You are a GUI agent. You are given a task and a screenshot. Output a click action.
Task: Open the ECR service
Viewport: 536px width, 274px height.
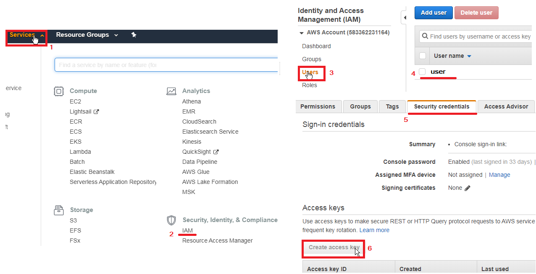tap(76, 121)
